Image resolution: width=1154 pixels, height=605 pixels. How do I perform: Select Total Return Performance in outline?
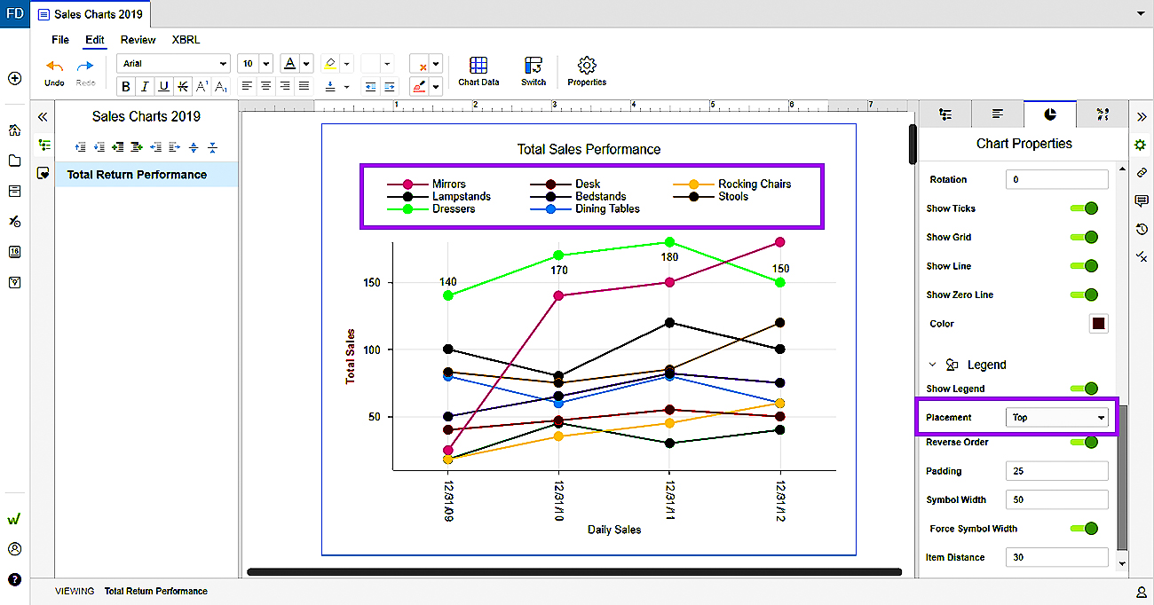[x=137, y=175]
